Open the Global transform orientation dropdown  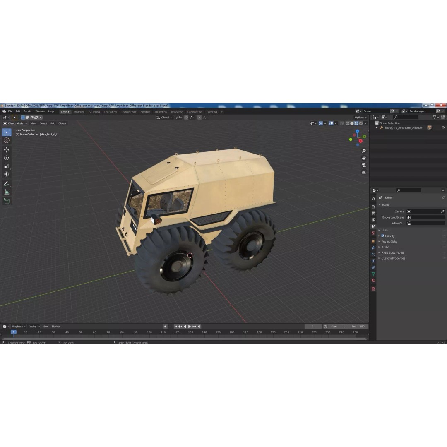[165, 118]
